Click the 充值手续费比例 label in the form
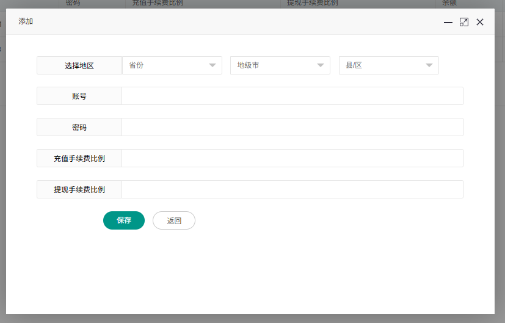The width and height of the screenshot is (505, 323). pyautogui.click(x=79, y=158)
